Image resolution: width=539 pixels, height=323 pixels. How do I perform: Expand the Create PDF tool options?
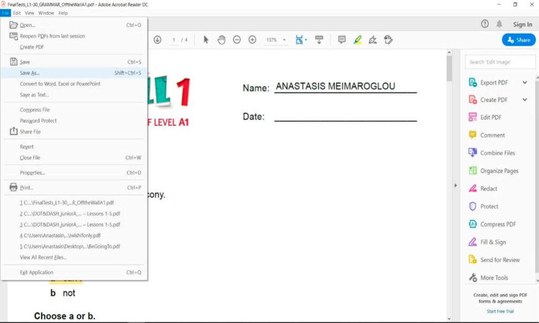click(525, 100)
